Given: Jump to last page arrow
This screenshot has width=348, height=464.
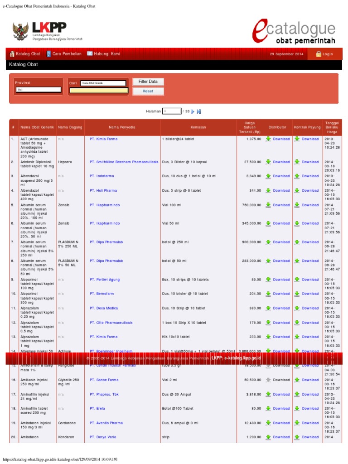Looking at the screenshot, I should tap(199, 111).
